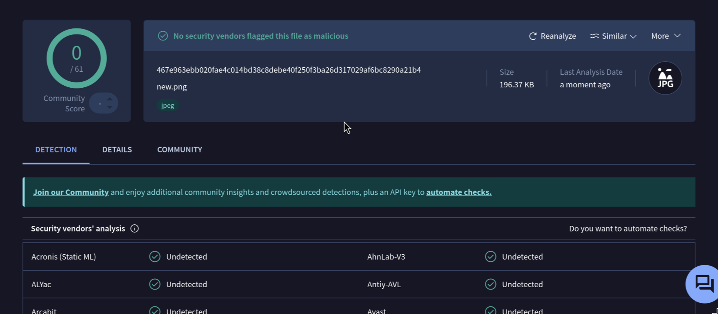Open the Community tab

[180, 150]
